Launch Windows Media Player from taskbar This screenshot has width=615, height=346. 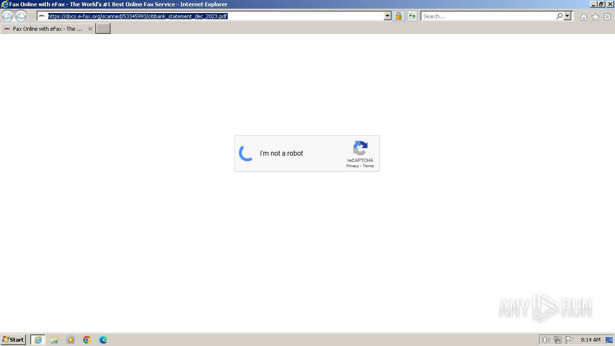71,340
